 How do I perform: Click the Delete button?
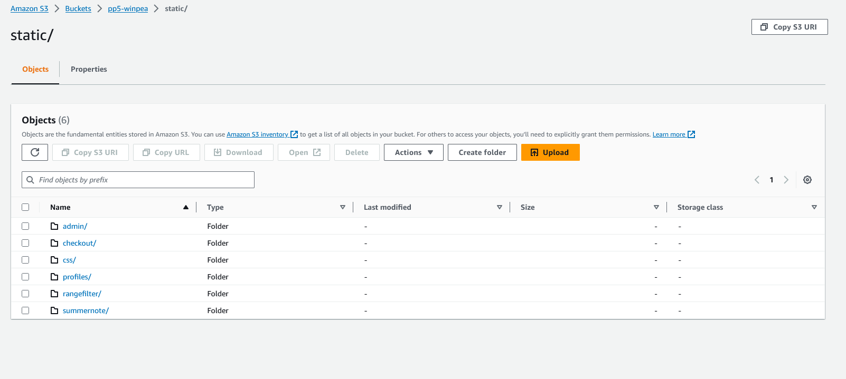[357, 152]
